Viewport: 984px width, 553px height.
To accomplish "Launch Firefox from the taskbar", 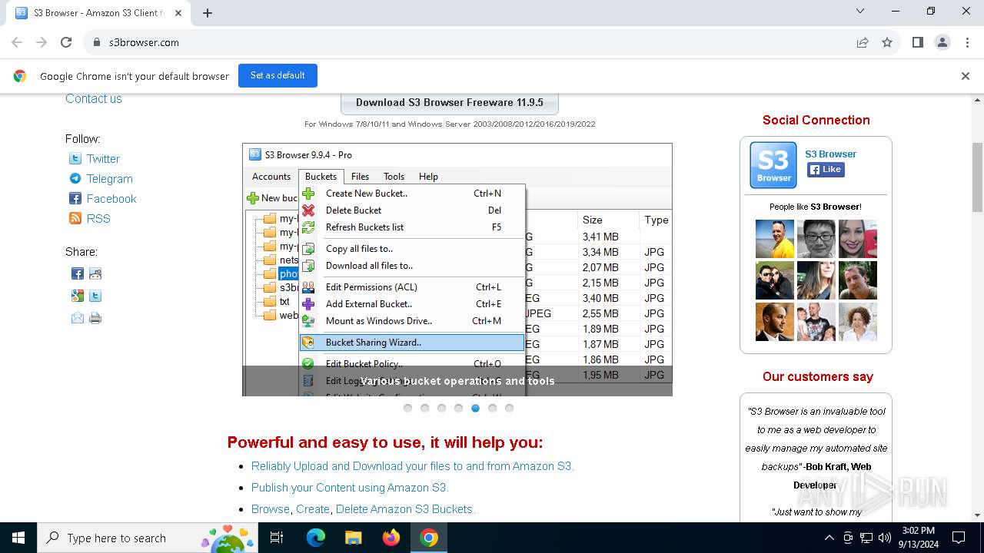I will [391, 538].
